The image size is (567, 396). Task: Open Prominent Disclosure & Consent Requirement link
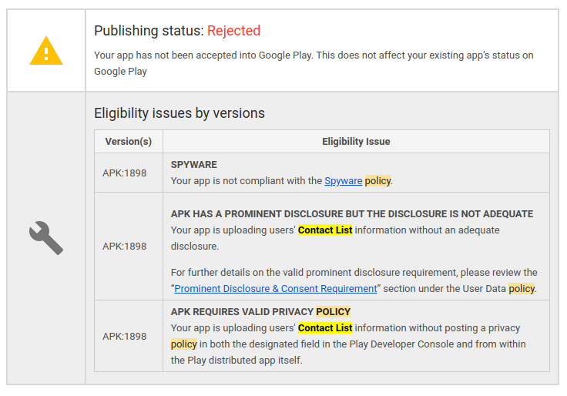276,289
